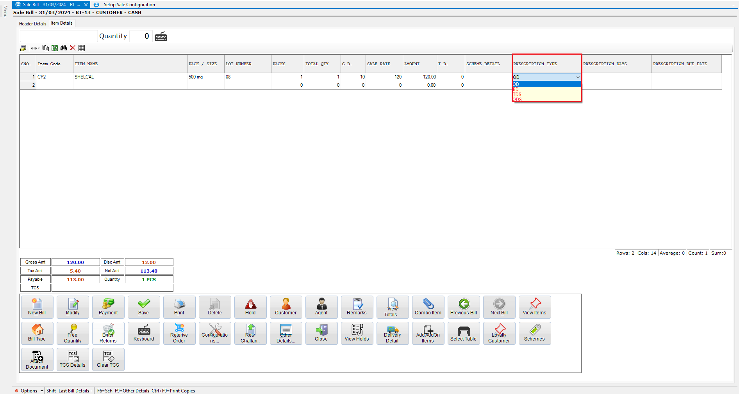
Task: Choose BD option in prescription dropdown
Action: [516, 89]
